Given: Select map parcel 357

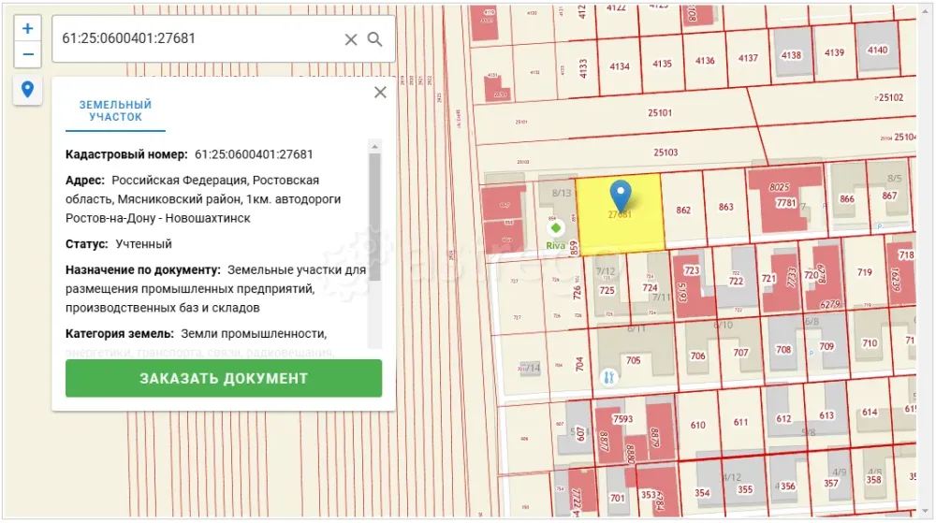Looking at the screenshot, I should pyautogui.click(x=831, y=483).
